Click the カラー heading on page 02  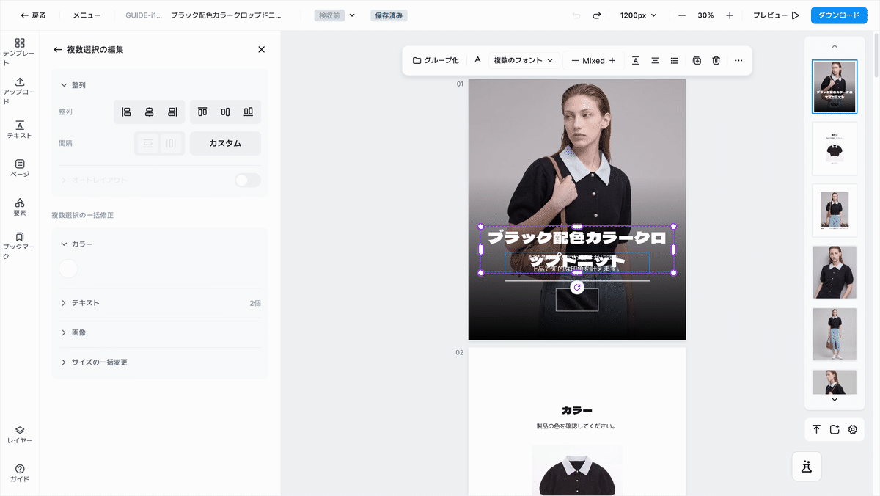tap(576, 411)
